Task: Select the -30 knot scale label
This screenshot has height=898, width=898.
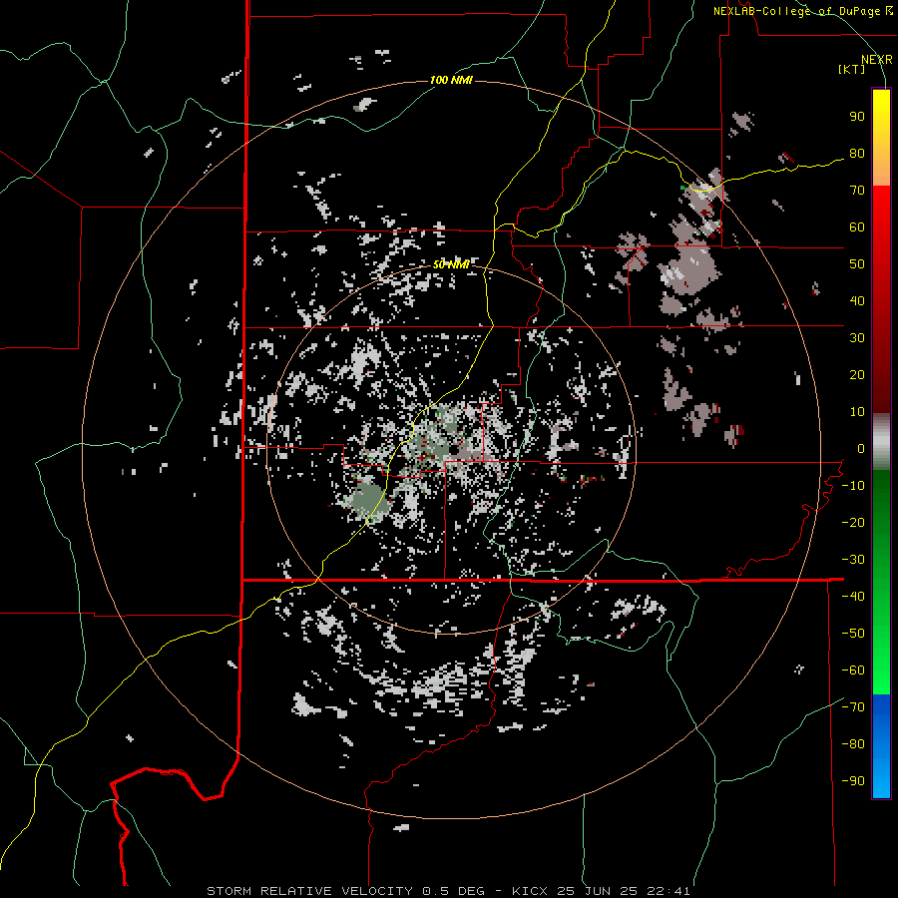Action: 853,560
